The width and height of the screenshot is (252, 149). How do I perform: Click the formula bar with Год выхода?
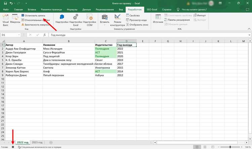(148, 35)
